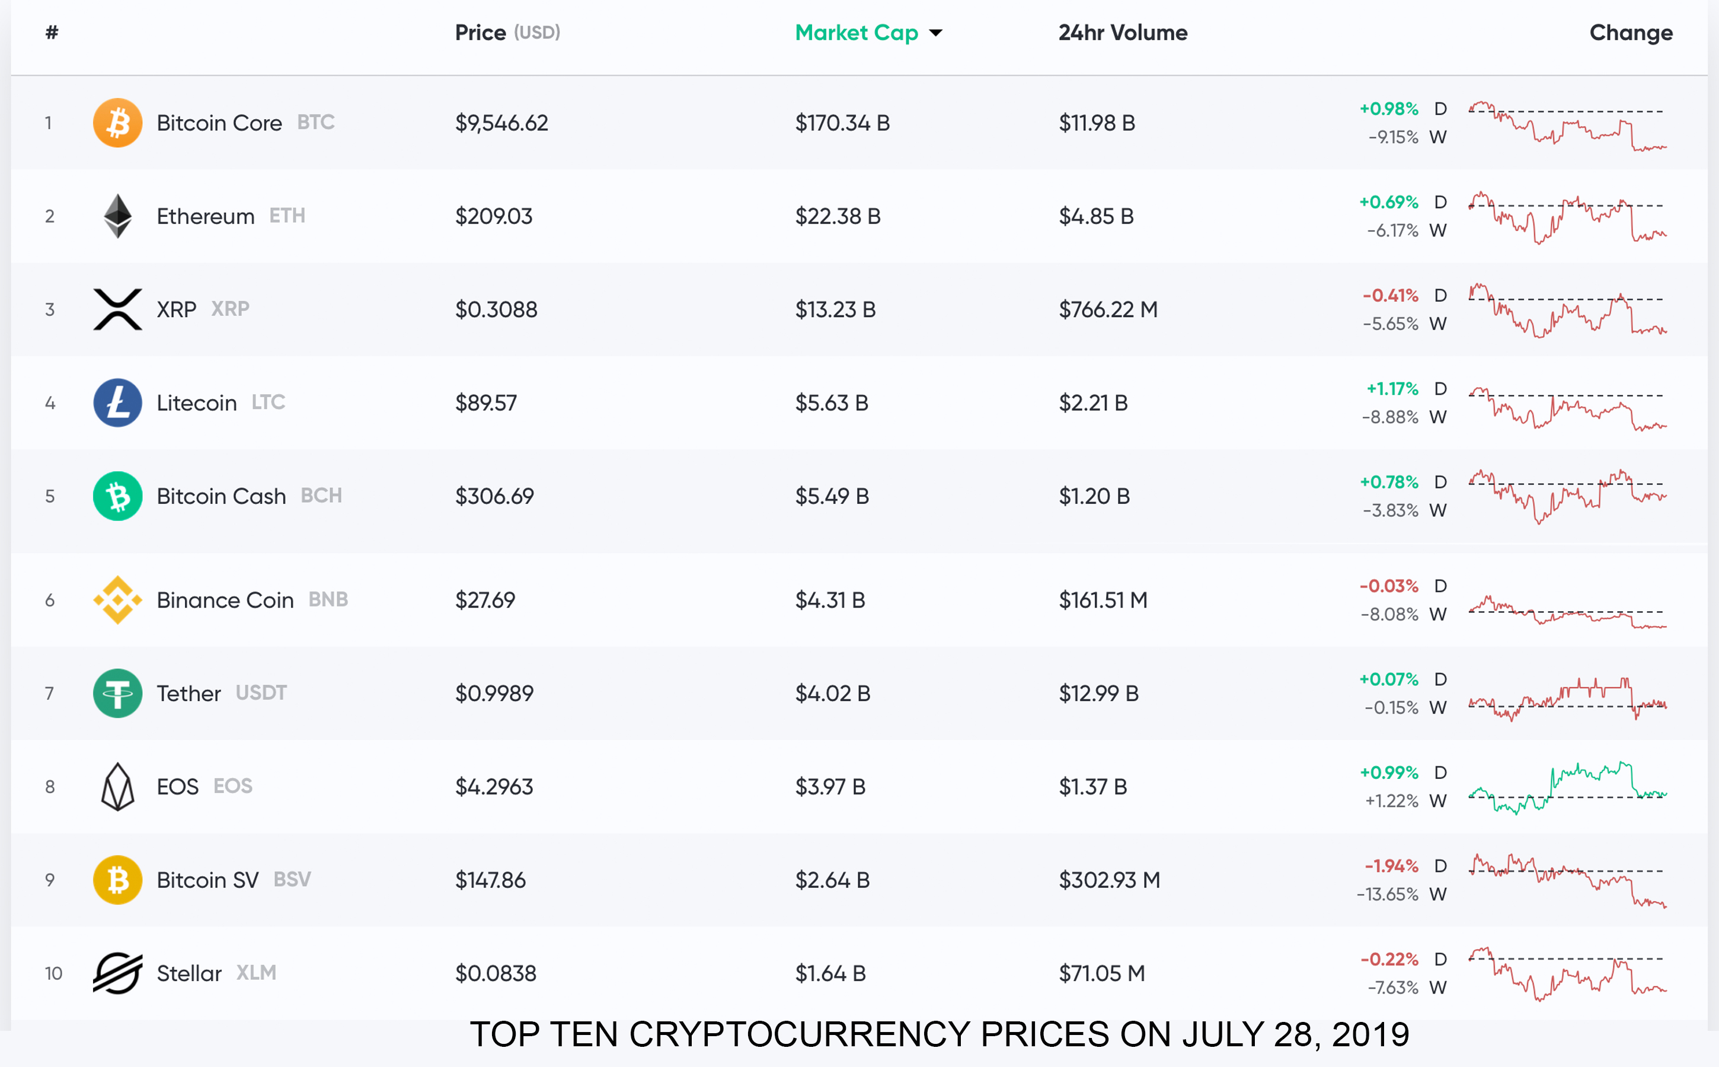1719x1067 pixels.
Task: Click the Binance Coin yellow logo icon
Action: click(x=117, y=600)
